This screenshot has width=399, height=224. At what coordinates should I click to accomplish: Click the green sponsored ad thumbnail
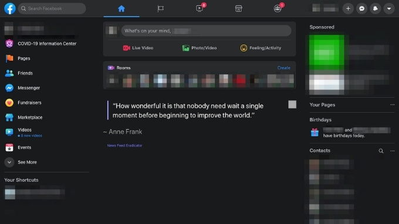(326, 53)
